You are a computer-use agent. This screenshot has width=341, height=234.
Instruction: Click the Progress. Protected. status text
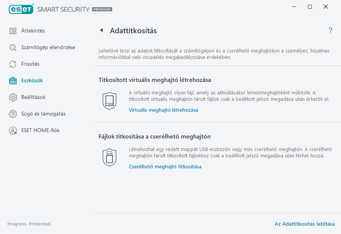click(x=29, y=224)
